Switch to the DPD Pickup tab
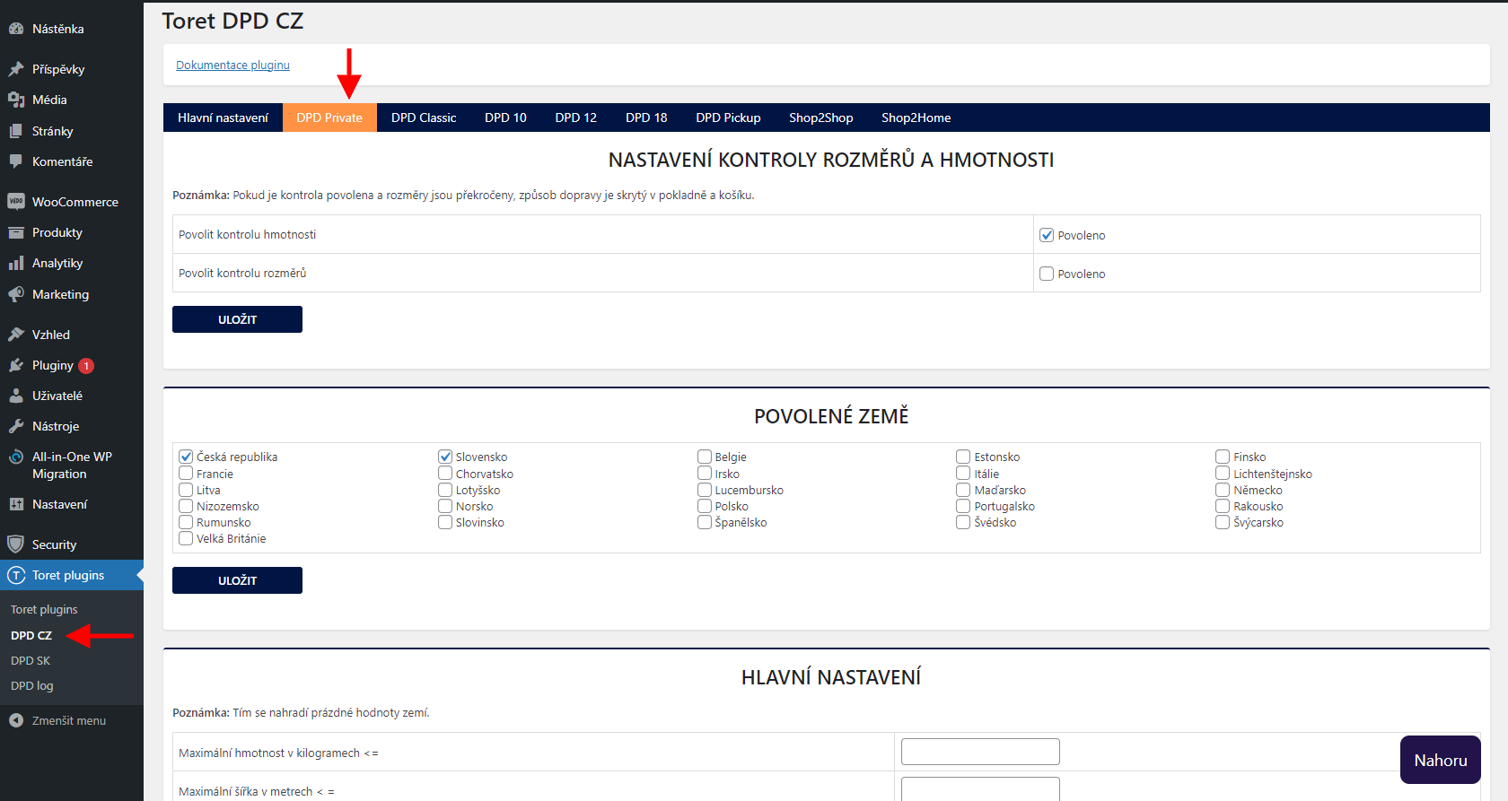 click(x=728, y=118)
